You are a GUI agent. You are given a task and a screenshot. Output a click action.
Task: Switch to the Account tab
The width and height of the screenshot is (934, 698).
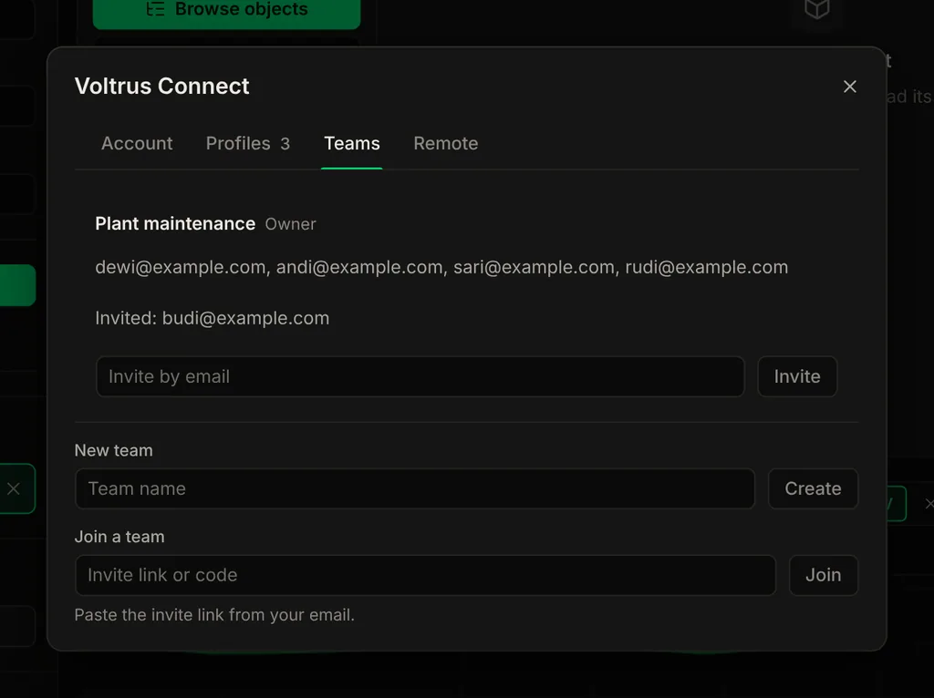(x=137, y=143)
